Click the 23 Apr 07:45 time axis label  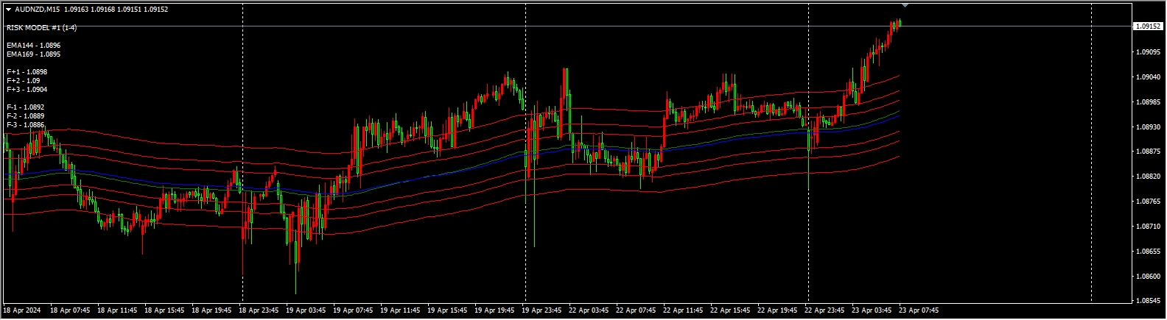pyautogui.click(x=918, y=310)
